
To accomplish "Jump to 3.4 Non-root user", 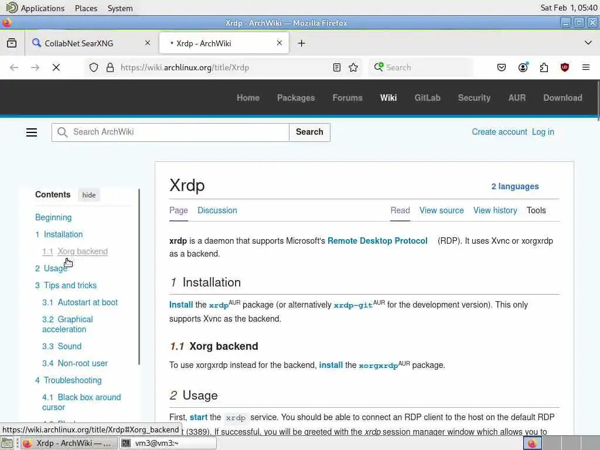I will [x=75, y=363].
